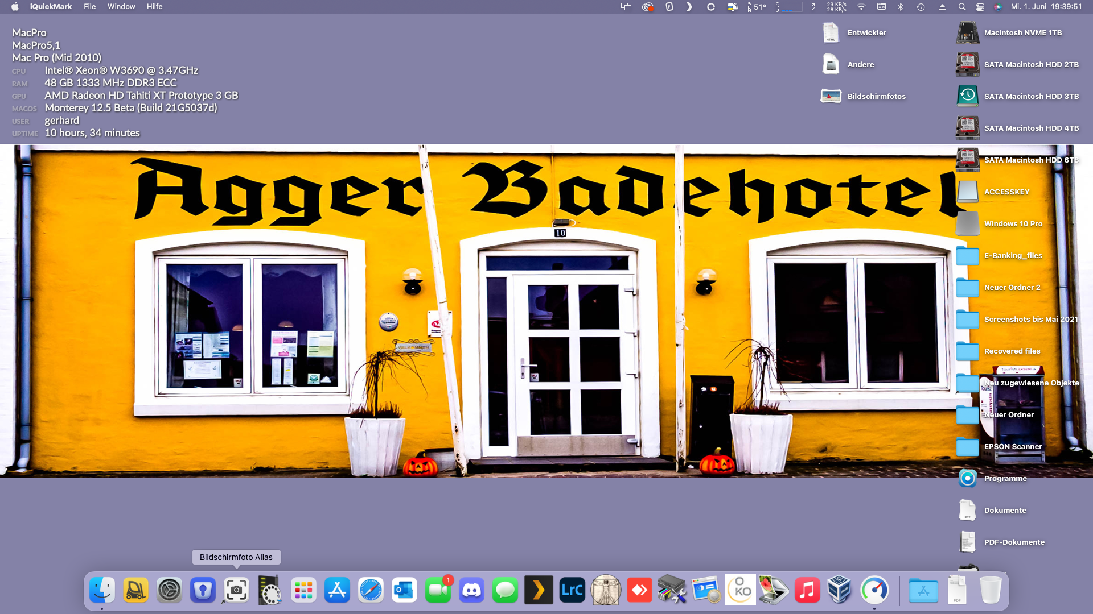Open Discord from the dock
Screen dimensions: 1093x614
coord(471,590)
